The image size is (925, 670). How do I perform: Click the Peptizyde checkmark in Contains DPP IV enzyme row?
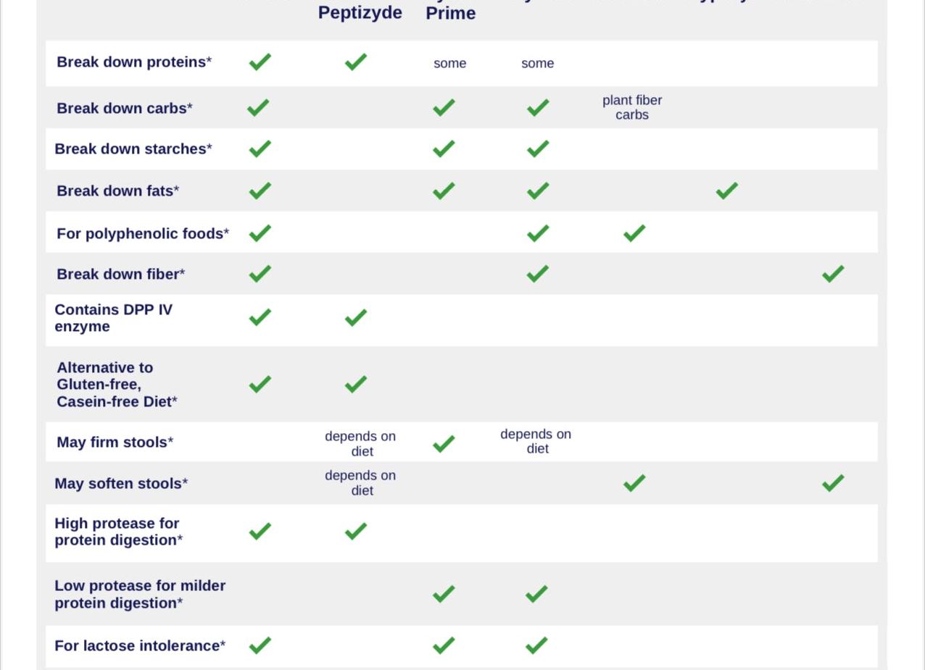tap(355, 317)
